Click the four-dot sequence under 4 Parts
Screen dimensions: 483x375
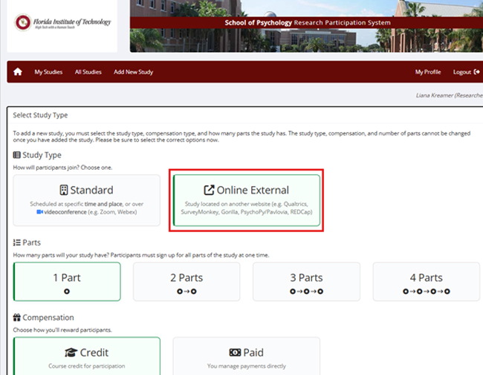[x=427, y=292]
